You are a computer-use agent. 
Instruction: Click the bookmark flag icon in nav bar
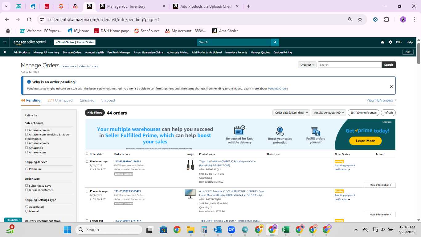5,52
